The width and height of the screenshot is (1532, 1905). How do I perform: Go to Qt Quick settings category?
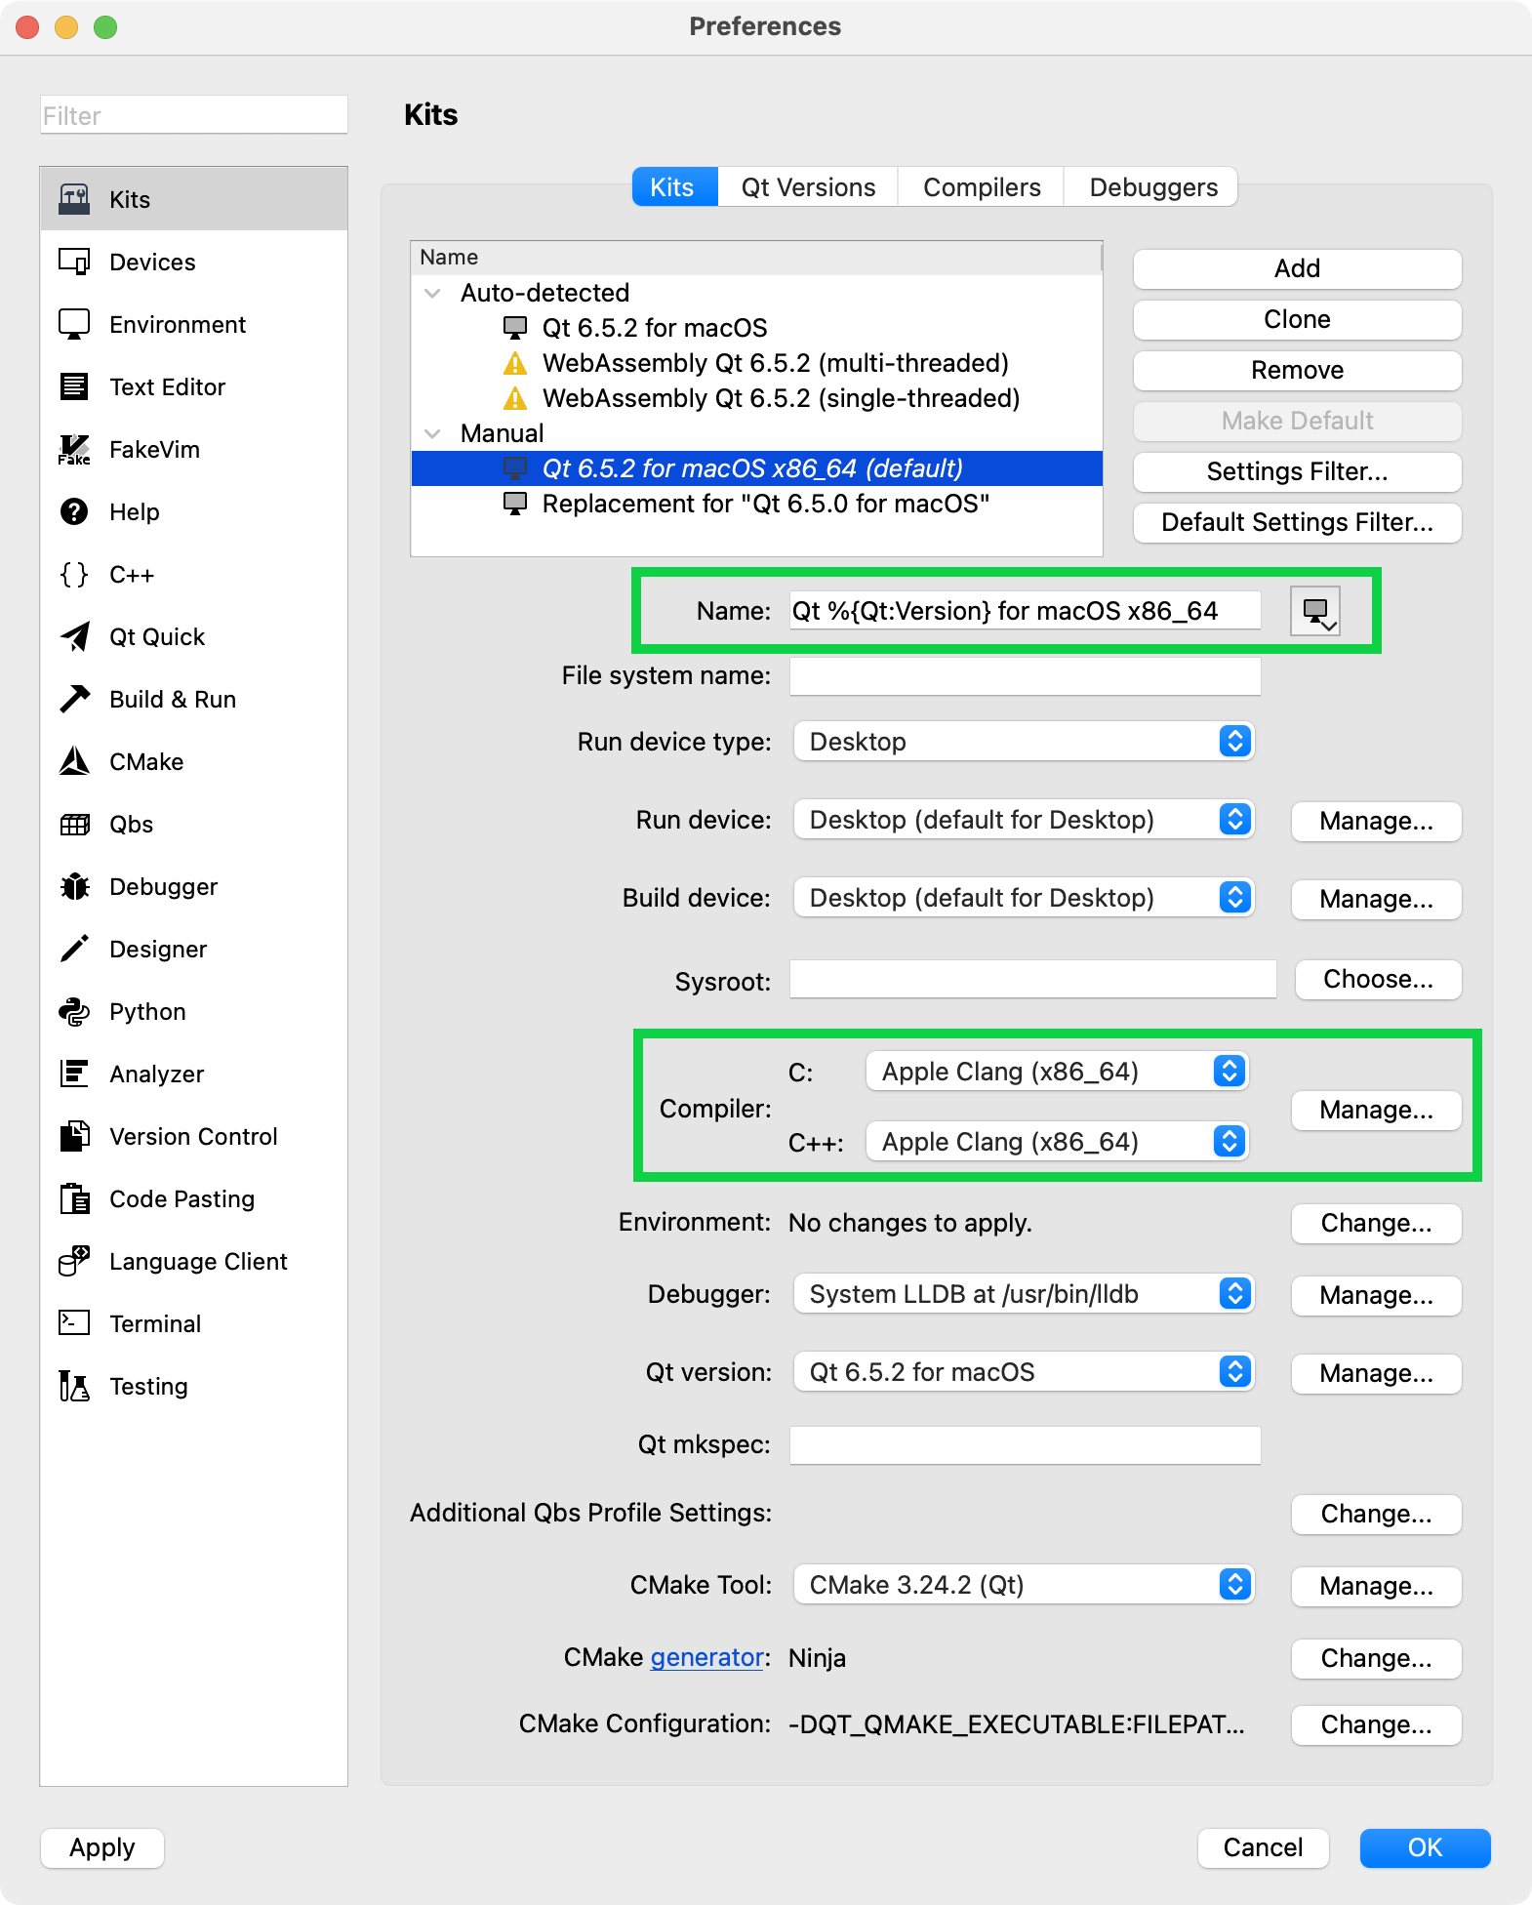(156, 637)
